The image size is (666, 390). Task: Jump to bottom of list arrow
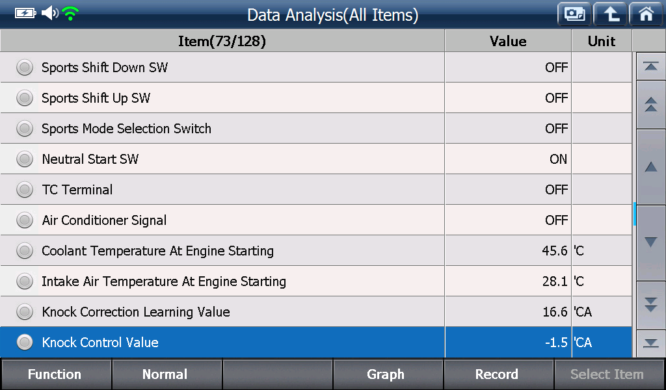point(650,343)
